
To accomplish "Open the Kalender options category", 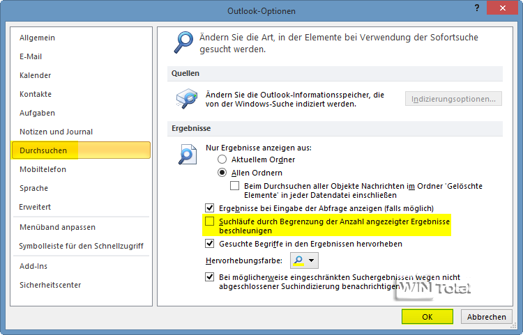I will pyautogui.click(x=81, y=75).
